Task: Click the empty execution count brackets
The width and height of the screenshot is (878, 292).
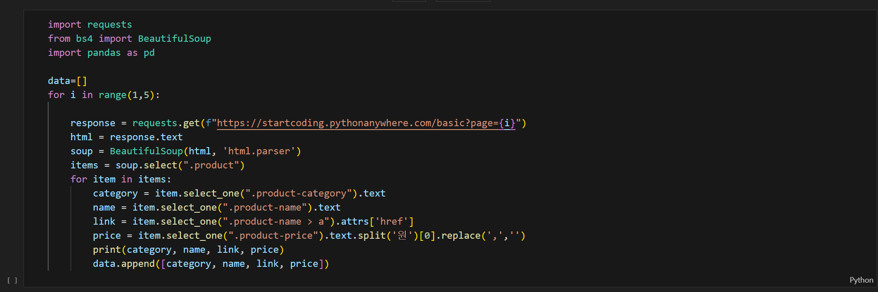Action: click(x=12, y=280)
